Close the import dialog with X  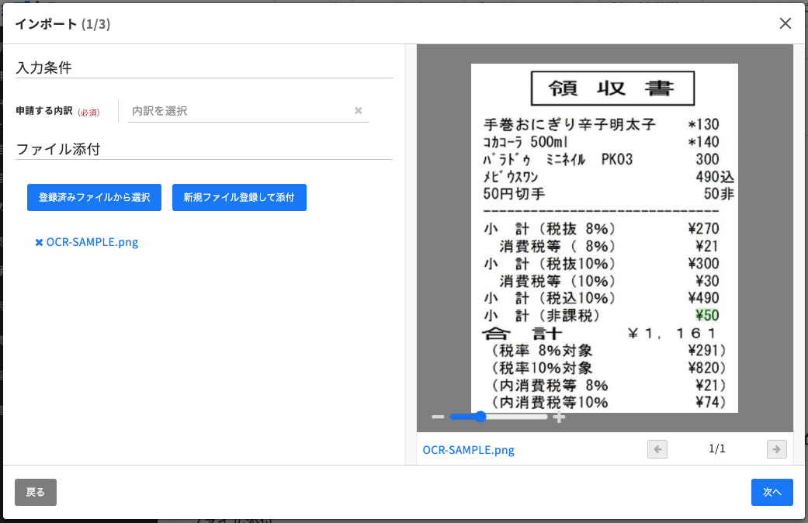[785, 24]
